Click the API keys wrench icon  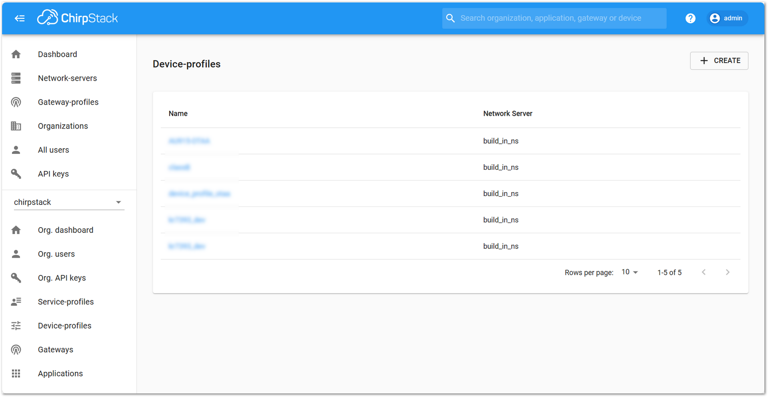[16, 174]
